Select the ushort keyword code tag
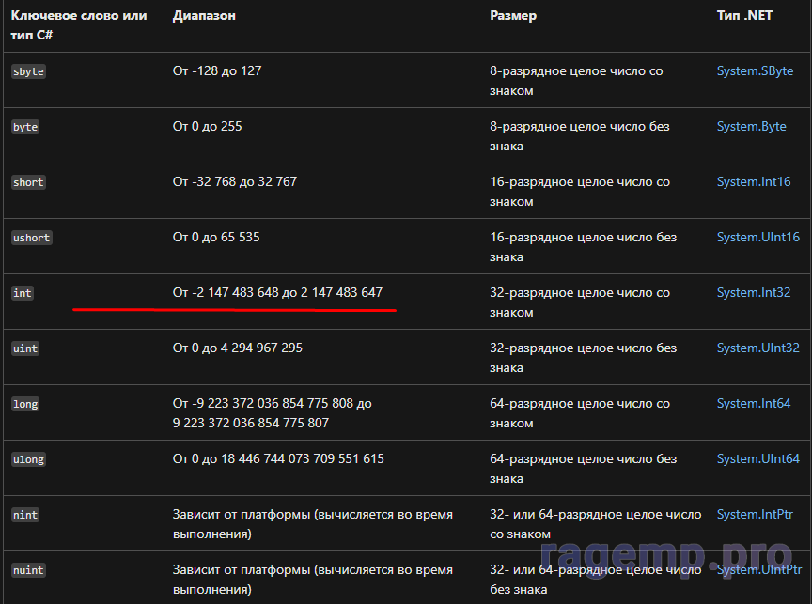Viewport: 812px width, 604px height. (31, 239)
